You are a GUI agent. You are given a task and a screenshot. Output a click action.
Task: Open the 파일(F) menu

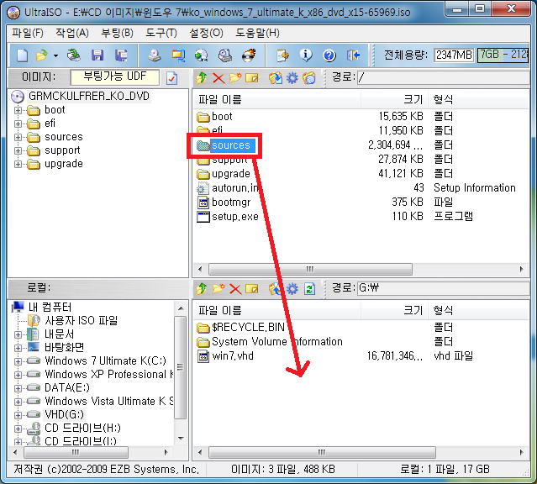tap(28, 33)
